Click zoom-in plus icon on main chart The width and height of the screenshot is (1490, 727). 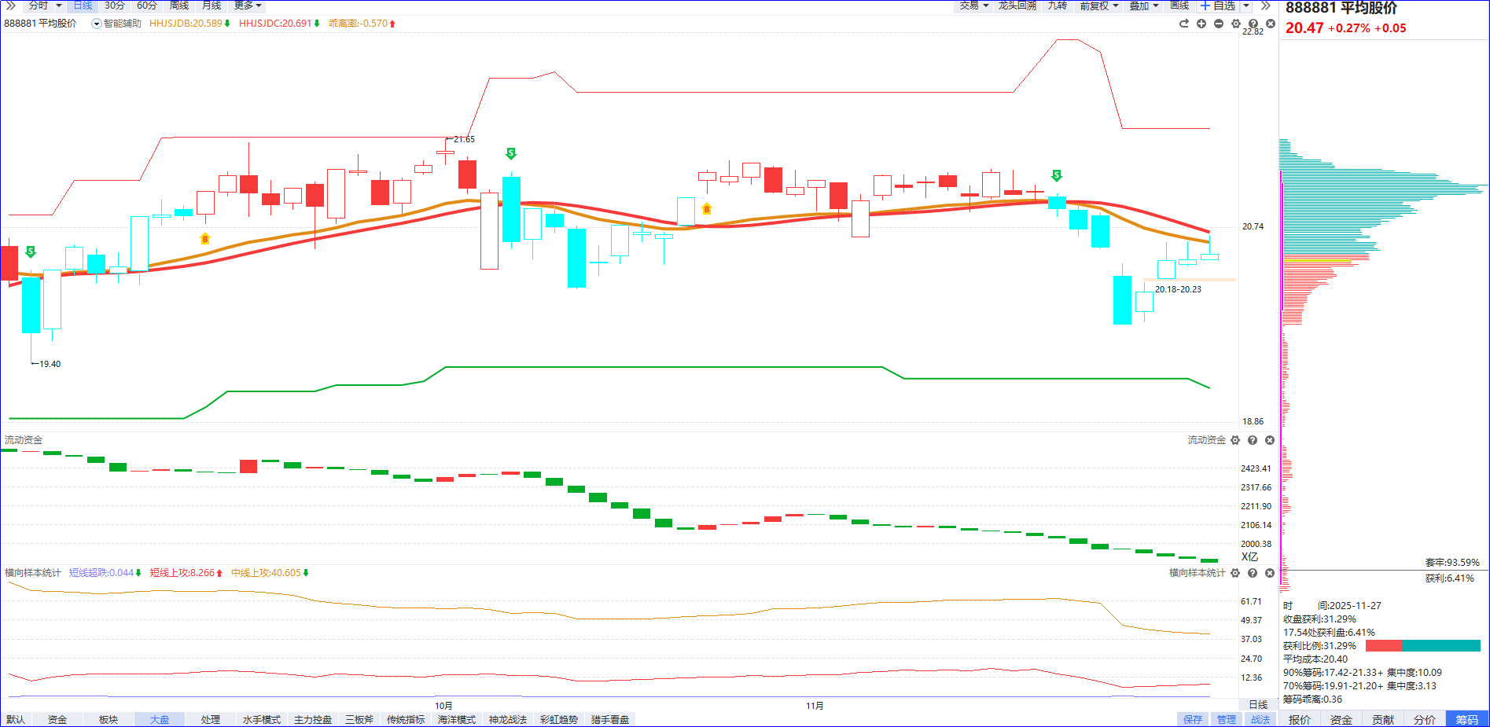point(1201,24)
